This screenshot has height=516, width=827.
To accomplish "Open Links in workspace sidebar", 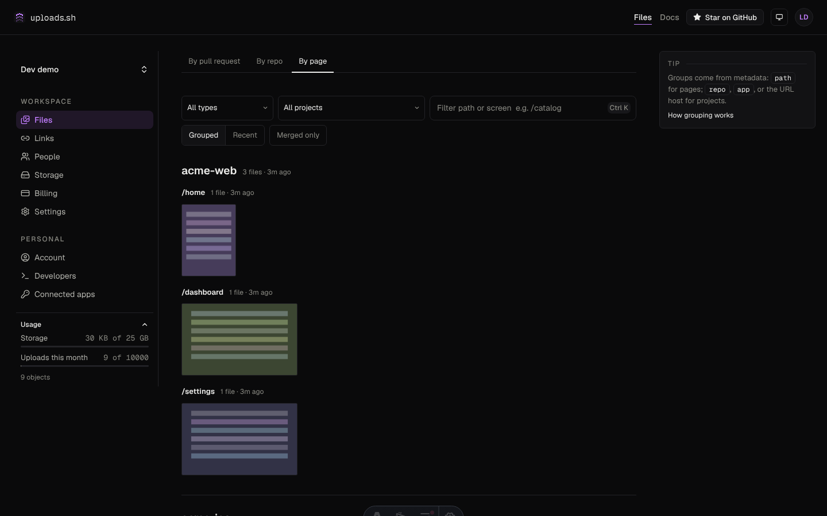I will coord(84,138).
